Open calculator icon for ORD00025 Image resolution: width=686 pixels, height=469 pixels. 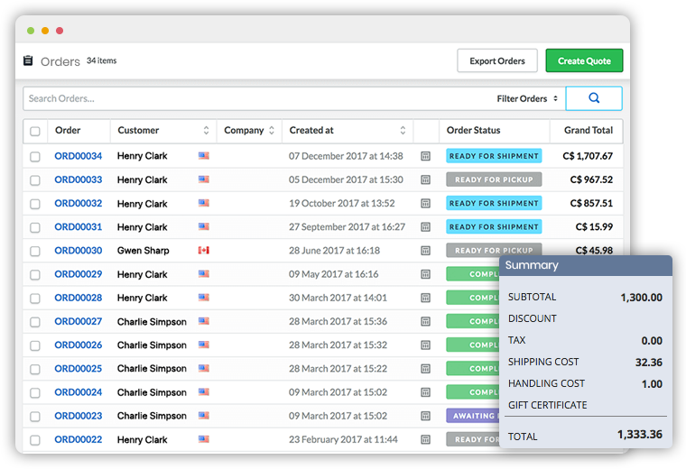coord(425,369)
